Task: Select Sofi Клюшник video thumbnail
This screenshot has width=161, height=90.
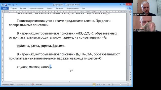Action: [147, 23]
